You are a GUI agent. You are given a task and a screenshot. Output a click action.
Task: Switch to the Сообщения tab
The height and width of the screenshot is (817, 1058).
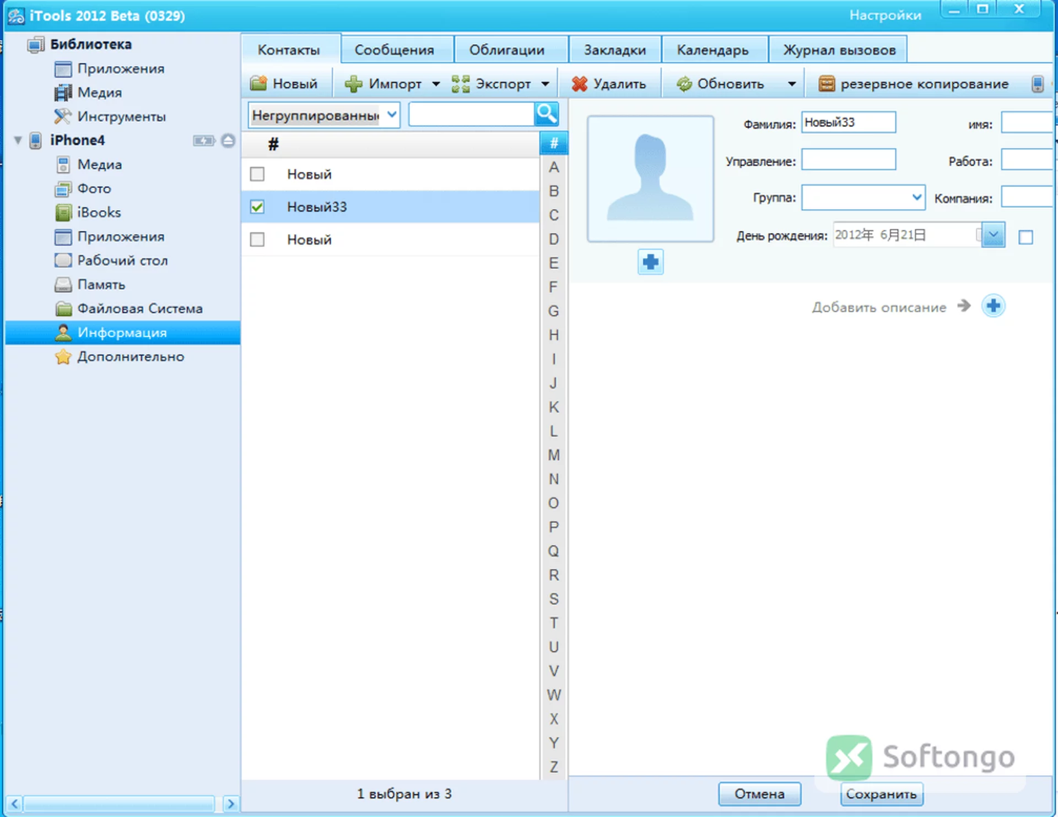pyautogui.click(x=395, y=50)
